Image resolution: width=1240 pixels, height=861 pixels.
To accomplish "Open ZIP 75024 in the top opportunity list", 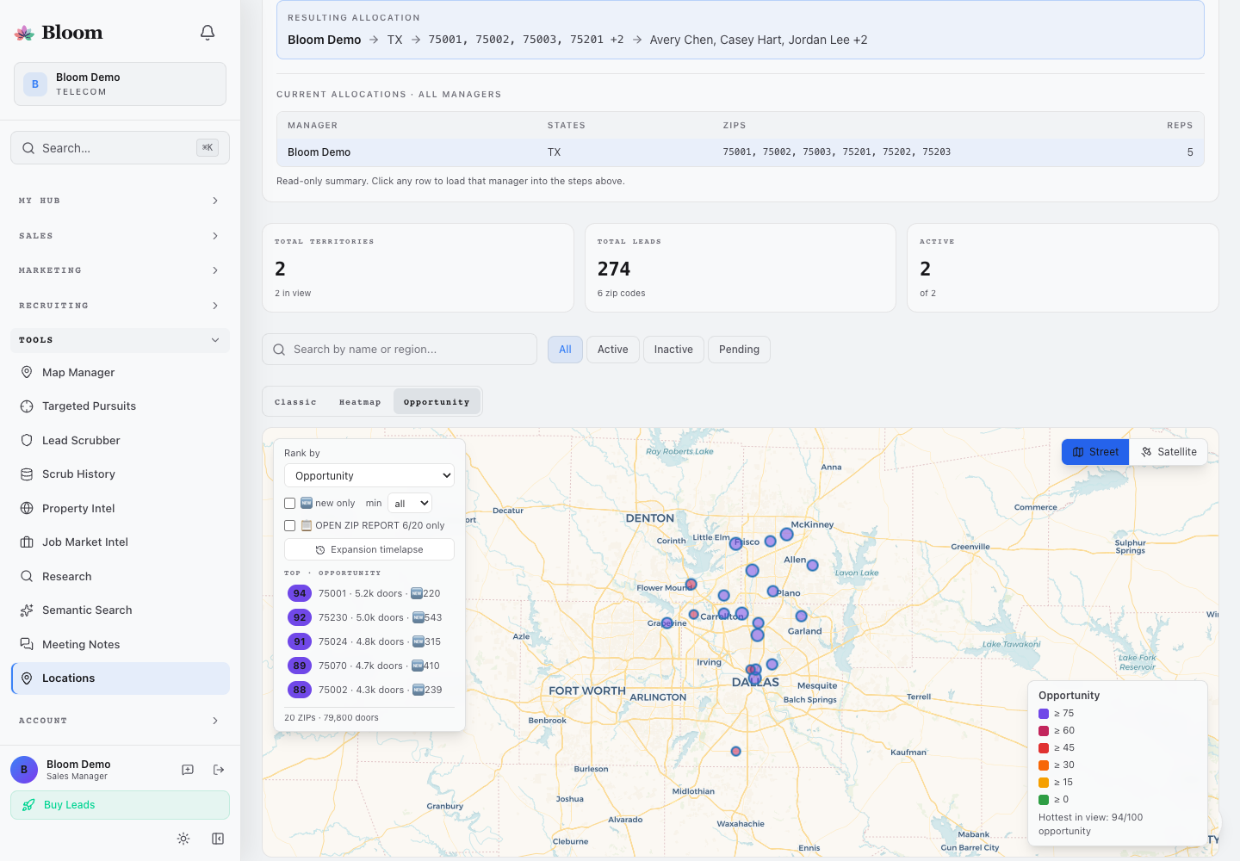I will point(369,641).
